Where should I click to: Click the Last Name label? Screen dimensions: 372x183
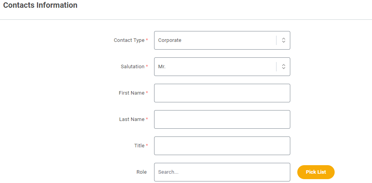(x=132, y=119)
